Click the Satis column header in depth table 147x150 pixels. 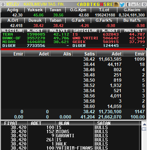[84, 54]
